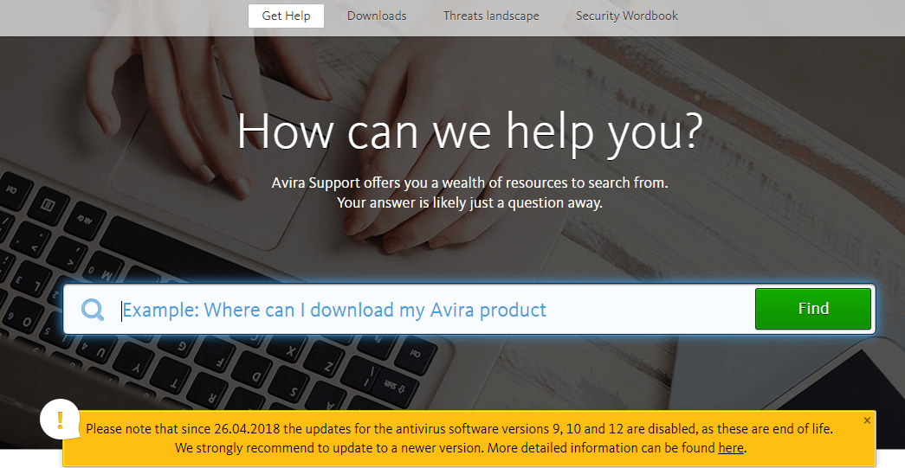This screenshot has width=905, height=468.
Task: Open the Threats landscape tab
Action: 491,16
